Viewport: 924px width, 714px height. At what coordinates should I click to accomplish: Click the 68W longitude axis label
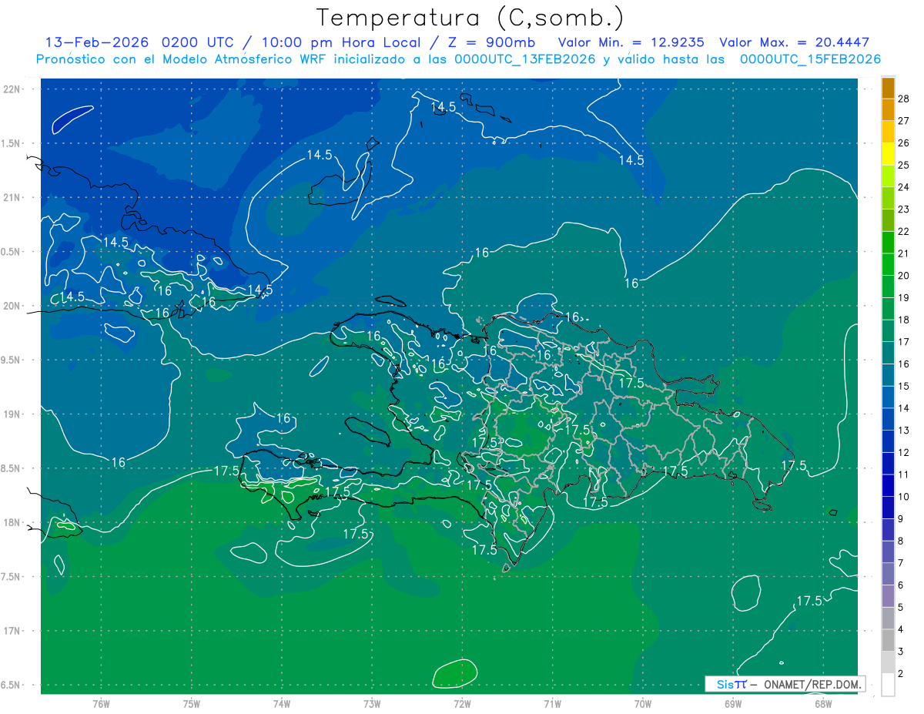(822, 703)
